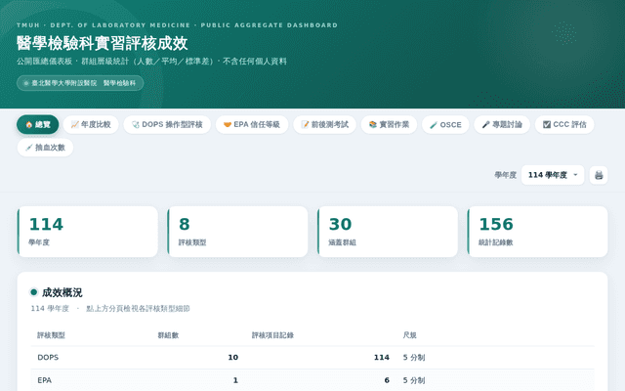The width and height of the screenshot is (625, 391).
Task: Open the 總覽 overview tab
Action: pos(37,125)
